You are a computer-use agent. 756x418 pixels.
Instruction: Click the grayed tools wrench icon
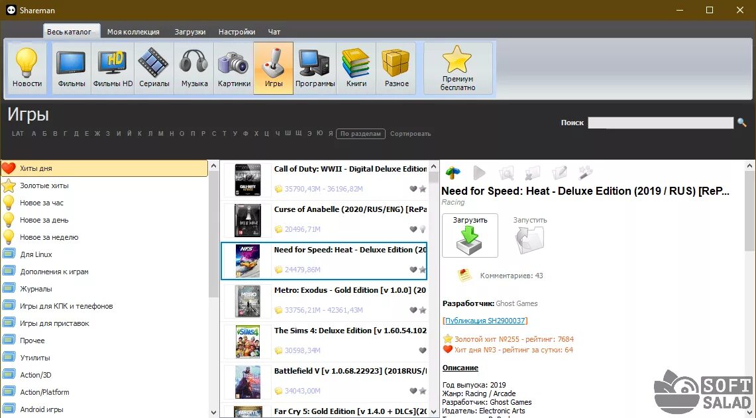pos(585,173)
